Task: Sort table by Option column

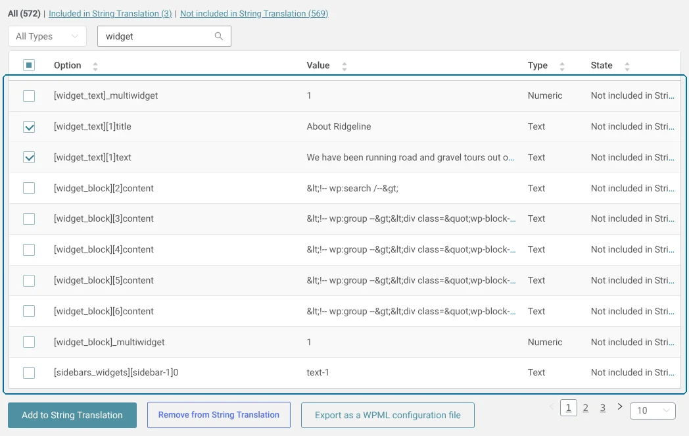Action: click(x=95, y=66)
